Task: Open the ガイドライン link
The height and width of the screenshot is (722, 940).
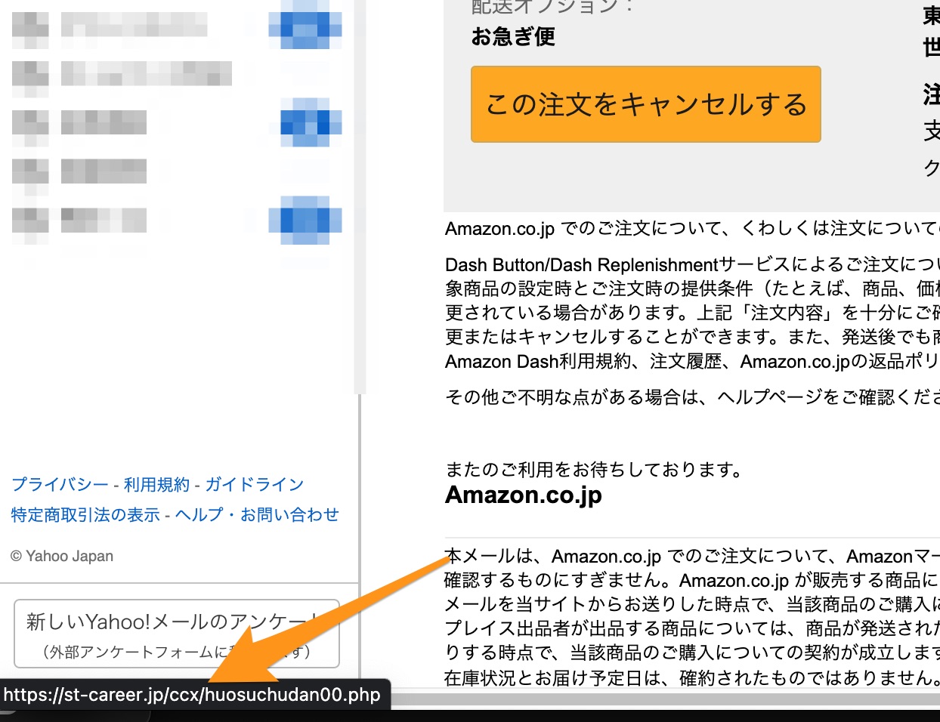Action: pos(255,484)
